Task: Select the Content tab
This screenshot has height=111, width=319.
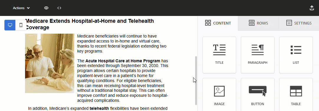Action: tap(218, 23)
